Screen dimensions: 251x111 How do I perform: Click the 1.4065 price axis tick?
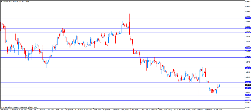[248, 2]
